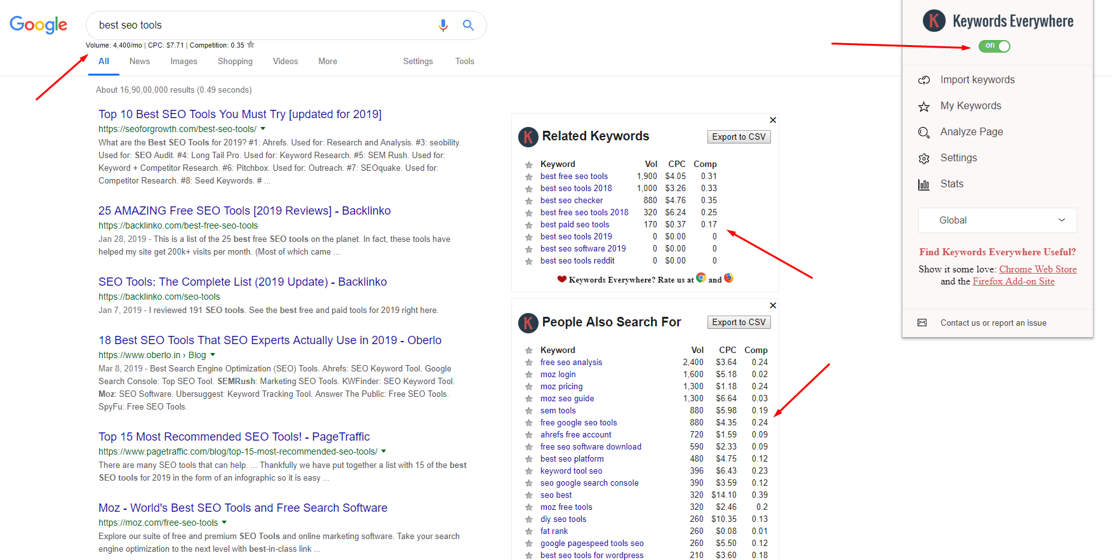The width and height of the screenshot is (1112, 560).
Task: Star all keywords in Related Keywords header
Action: pos(528,165)
